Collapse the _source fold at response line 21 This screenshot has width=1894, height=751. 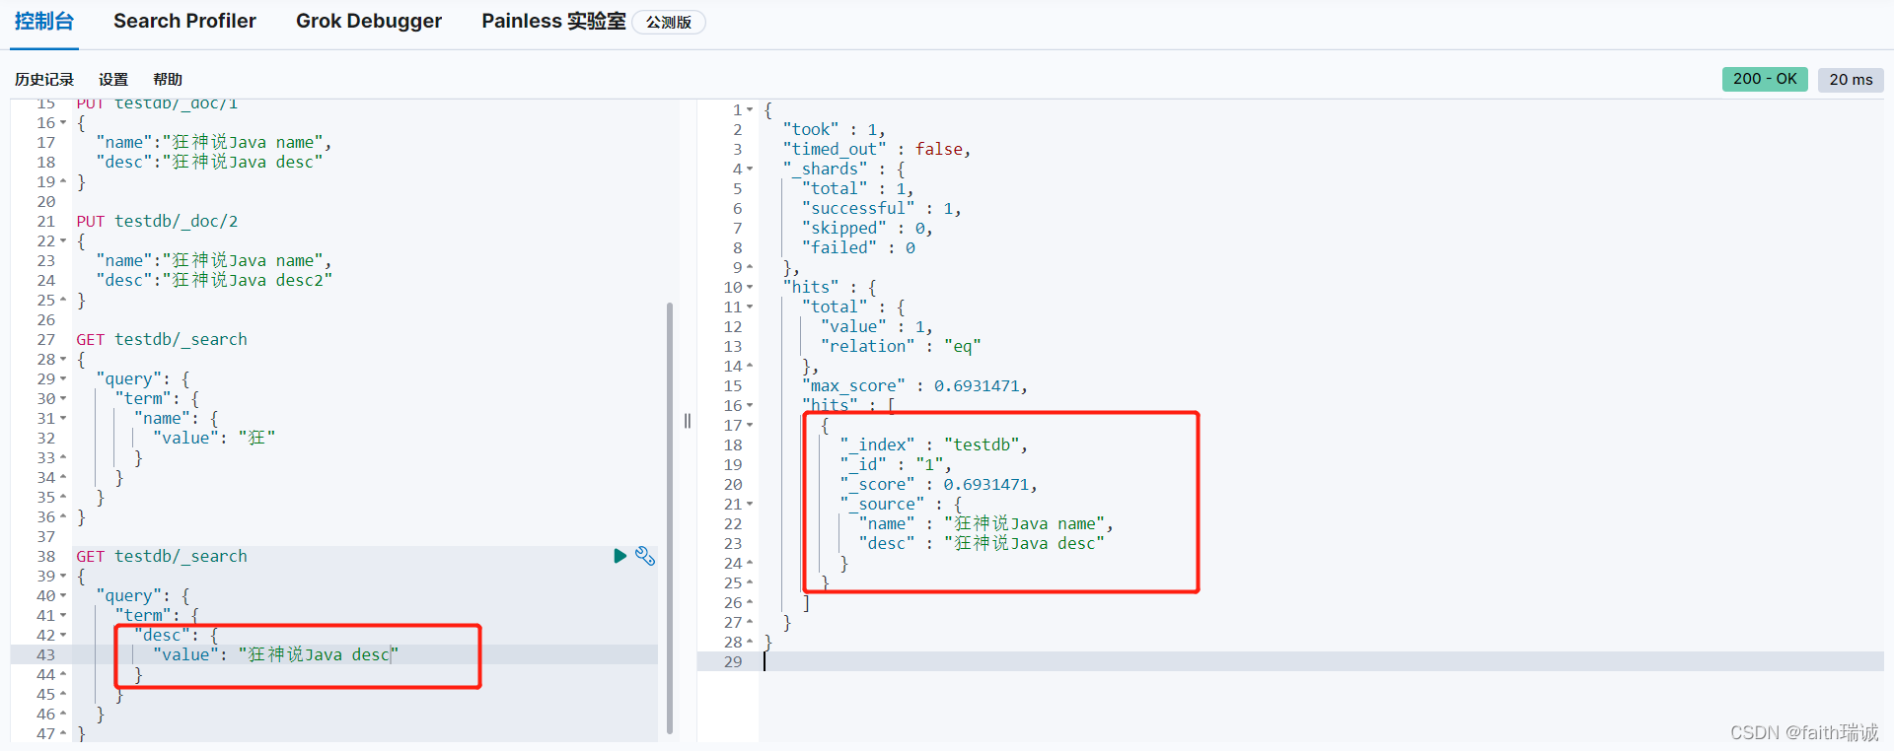point(750,505)
